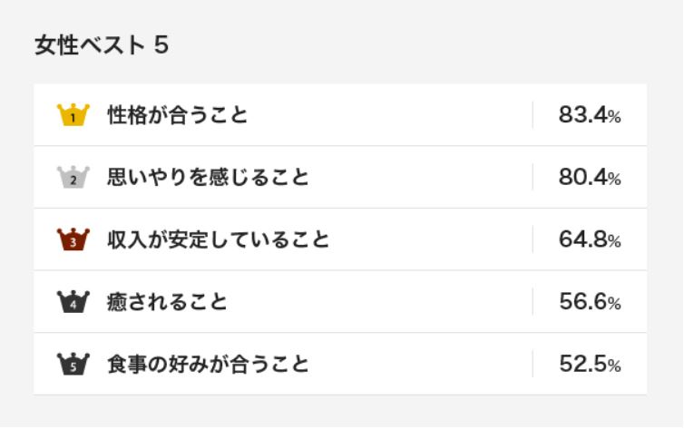This screenshot has width=684, height=429.
Task: Click the black rank 5 crown icon
Action: click(x=73, y=365)
